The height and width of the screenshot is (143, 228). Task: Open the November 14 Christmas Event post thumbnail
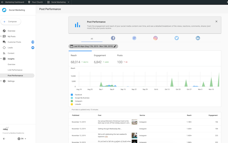(x=134, y=122)
